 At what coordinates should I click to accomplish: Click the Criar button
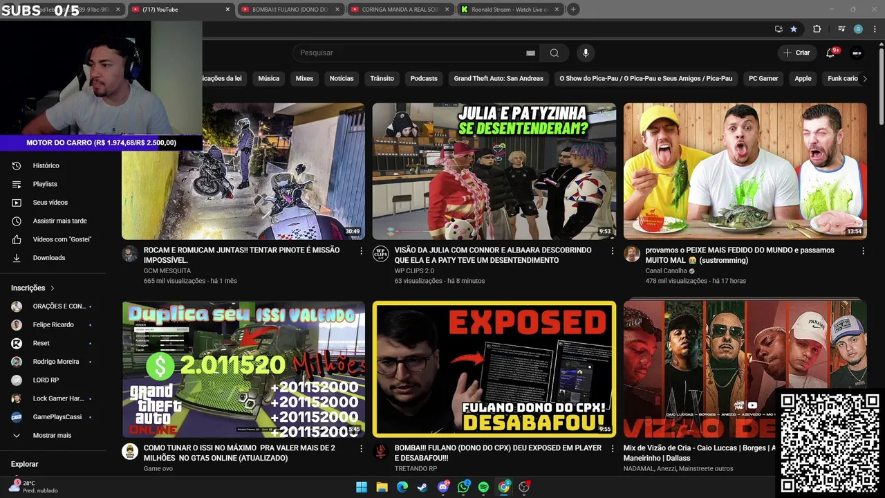pyautogui.click(x=796, y=53)
